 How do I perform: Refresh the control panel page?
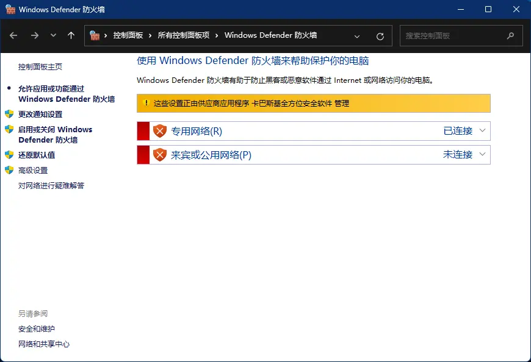380,36
